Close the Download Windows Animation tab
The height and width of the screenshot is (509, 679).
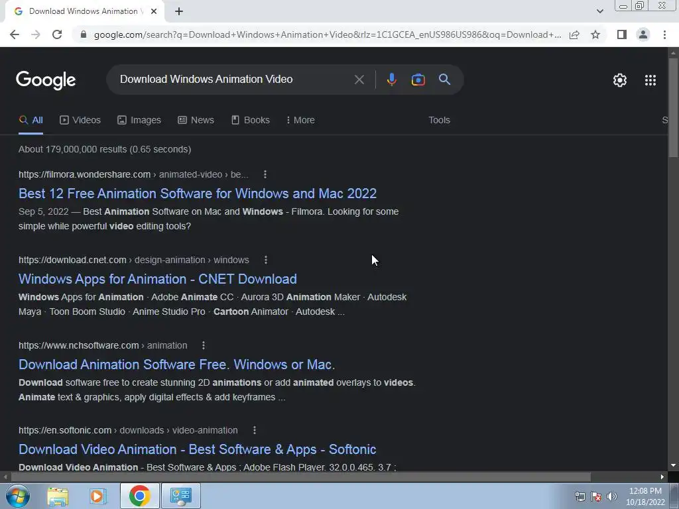pos(154,12)
